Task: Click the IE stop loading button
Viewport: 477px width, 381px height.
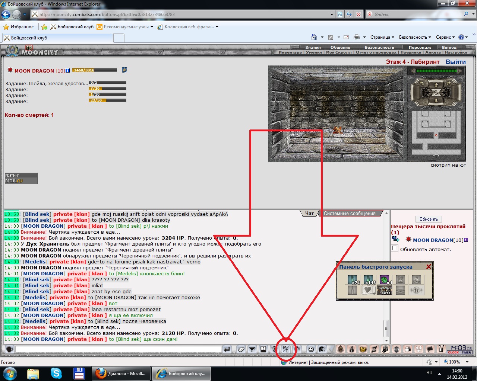Action: (x=358, y=15)
